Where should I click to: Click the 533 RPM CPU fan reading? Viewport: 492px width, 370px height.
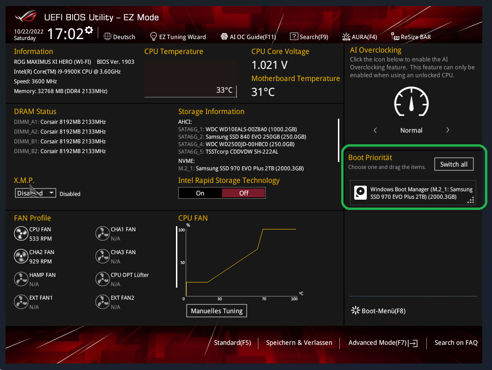tap(40, 239)
